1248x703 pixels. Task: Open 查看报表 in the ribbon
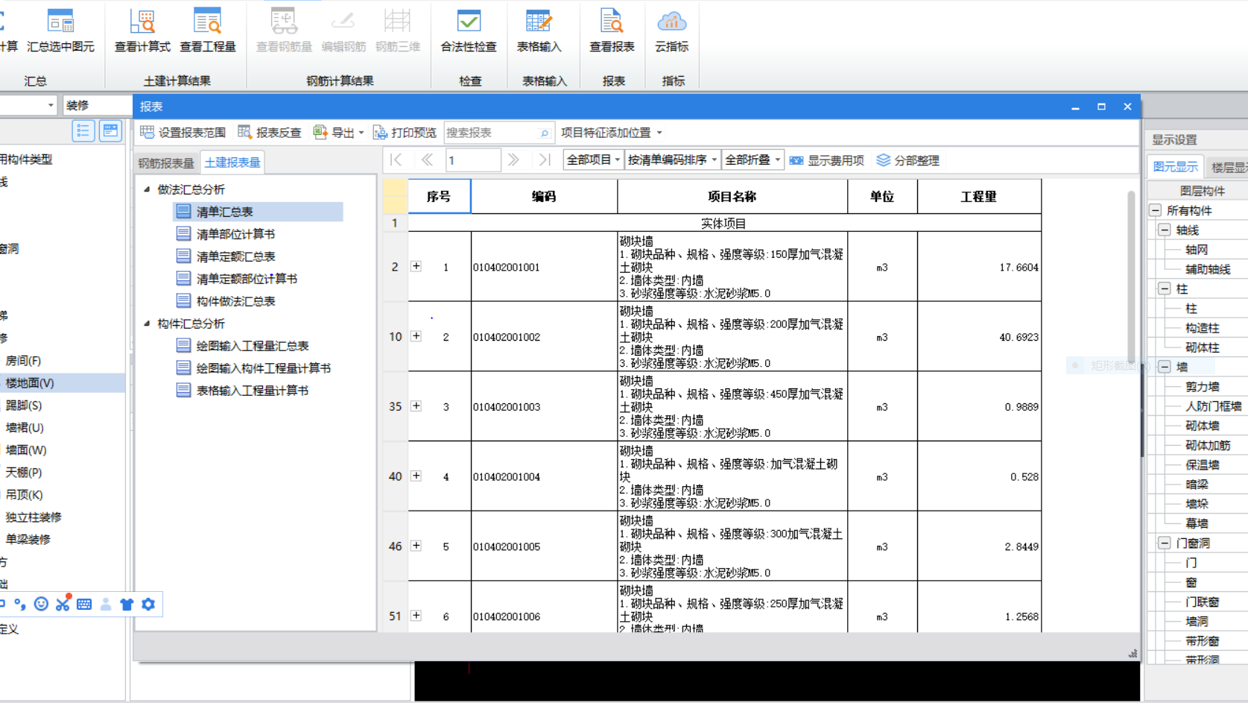tap(612, 30)
